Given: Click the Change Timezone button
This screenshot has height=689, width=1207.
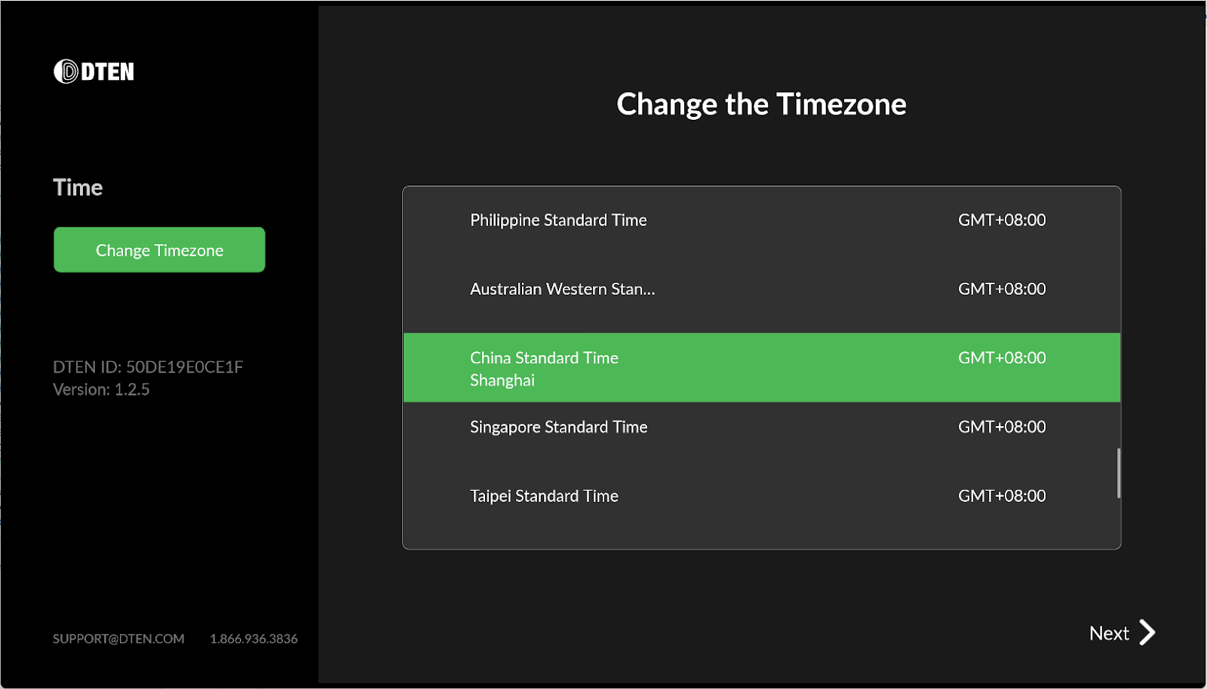Looking at the screenshot, I should pos(159,250).
